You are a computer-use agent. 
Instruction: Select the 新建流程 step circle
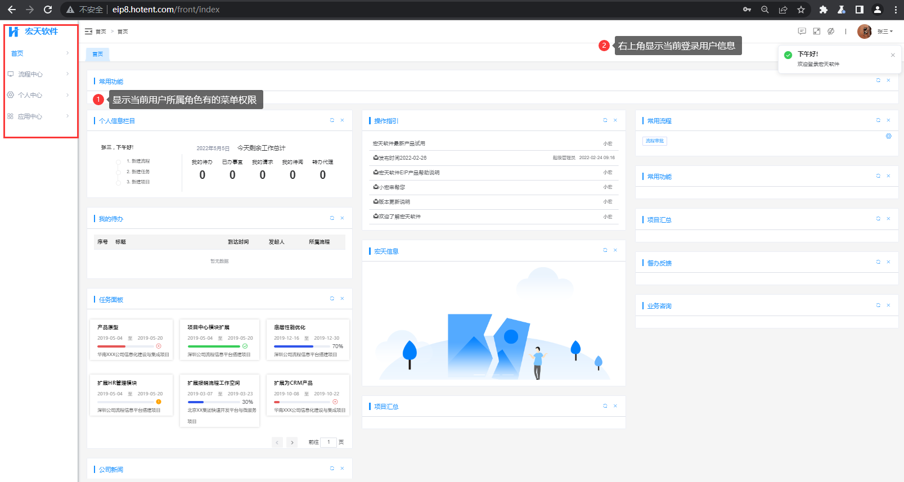click(118, 162)
